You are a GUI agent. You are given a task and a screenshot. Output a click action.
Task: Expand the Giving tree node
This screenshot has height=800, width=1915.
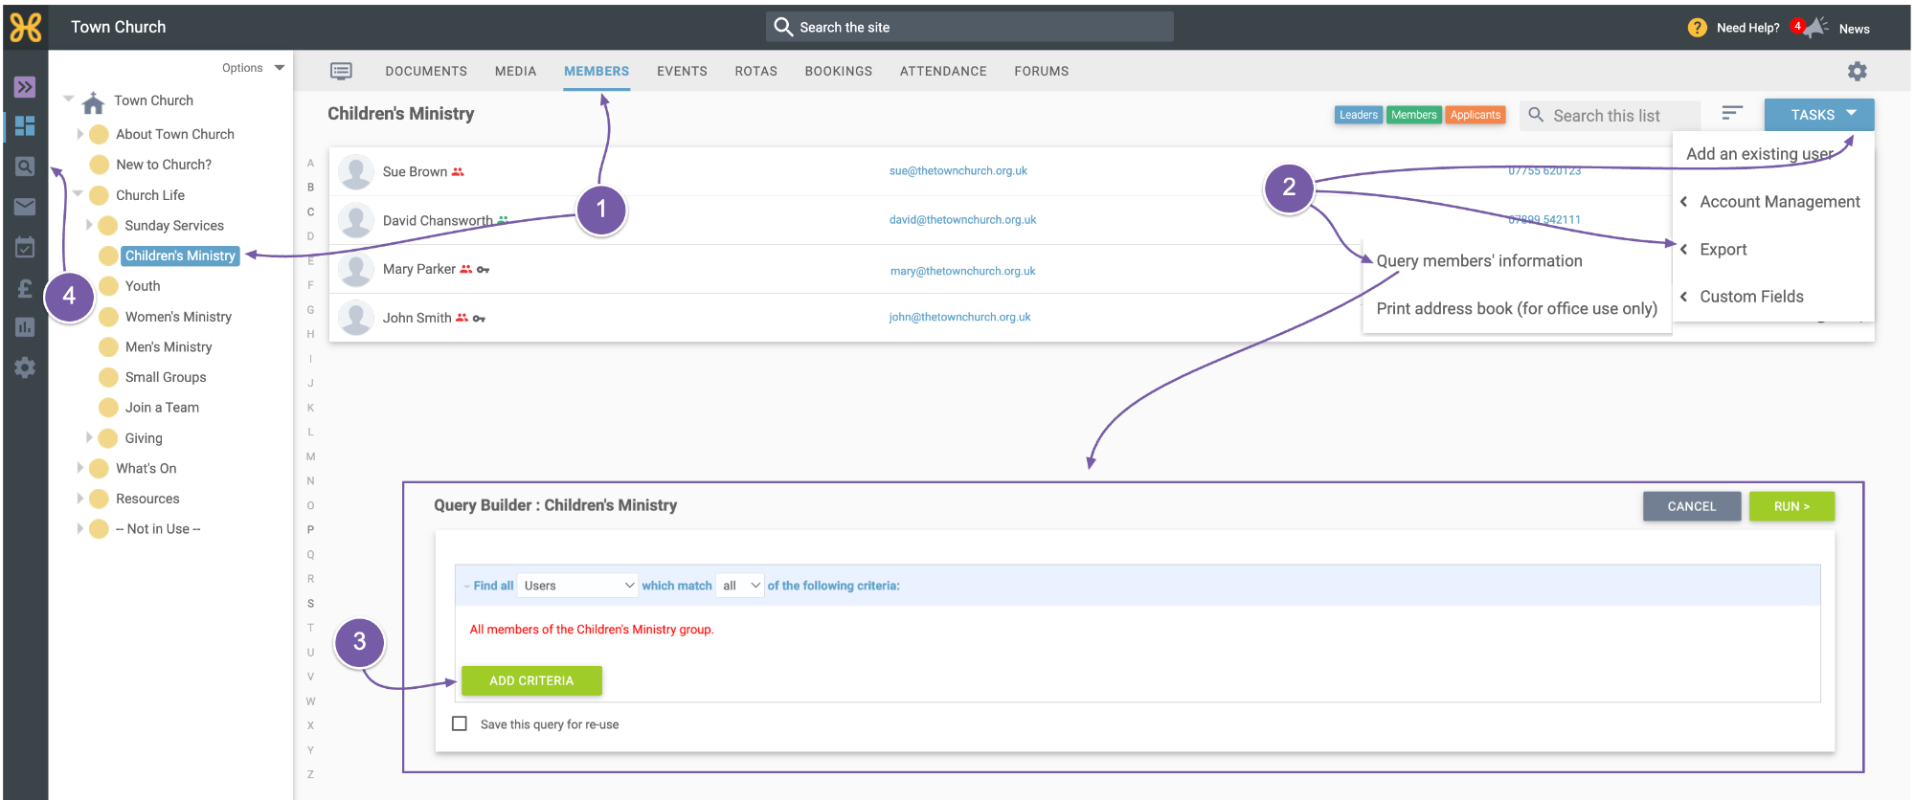89,437
